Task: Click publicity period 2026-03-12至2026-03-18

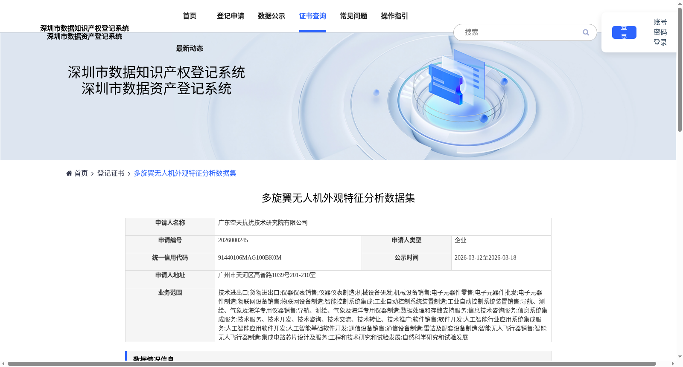Action: click(x=485, y=258)
